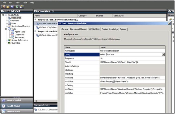Screen dimensions: 175x114
Task: Collapse the Target Microsoft.W group
Action: (x=35, y=31)
